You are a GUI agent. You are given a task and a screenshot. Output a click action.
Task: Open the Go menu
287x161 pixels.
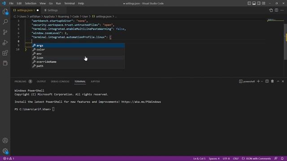click(x=51, y=3)
